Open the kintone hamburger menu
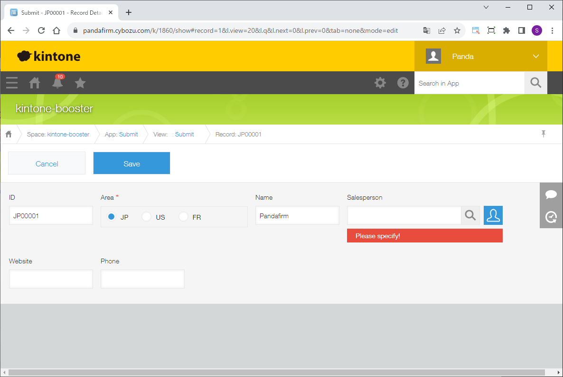This screenshot has width=563, height=377. [x=12, y=83]
